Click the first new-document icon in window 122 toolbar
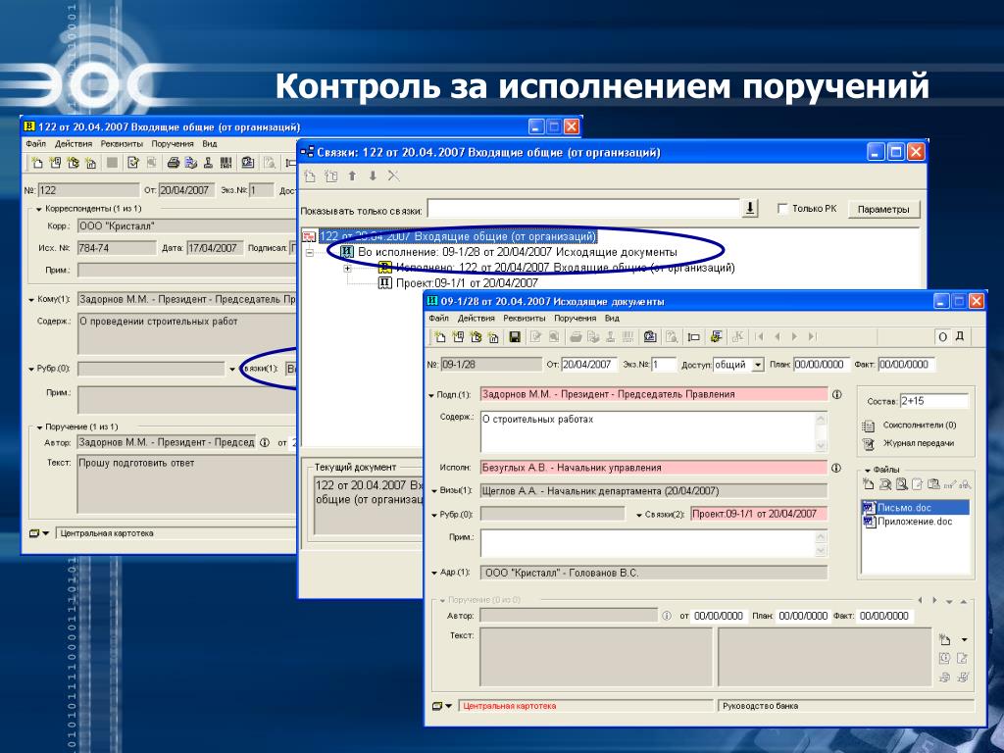1004x753 pixels. tap(37, 163)
